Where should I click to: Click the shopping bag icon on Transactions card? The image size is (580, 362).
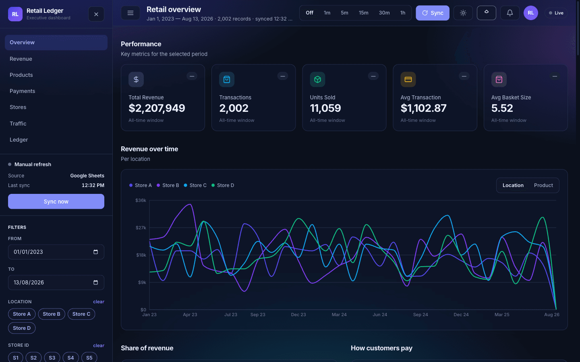pyautogui.click(x=227, y=79)
